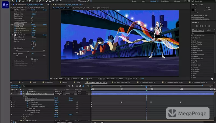Screen dimensions: 216x123
Task: Collapse the Depth of Field group in timeline
Action: tap(24, 100)
